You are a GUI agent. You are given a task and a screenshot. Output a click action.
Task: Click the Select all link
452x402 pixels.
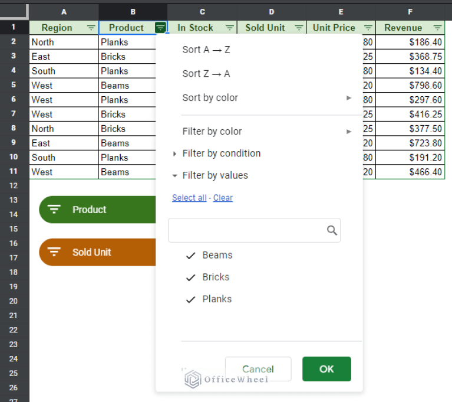point(189,198)
